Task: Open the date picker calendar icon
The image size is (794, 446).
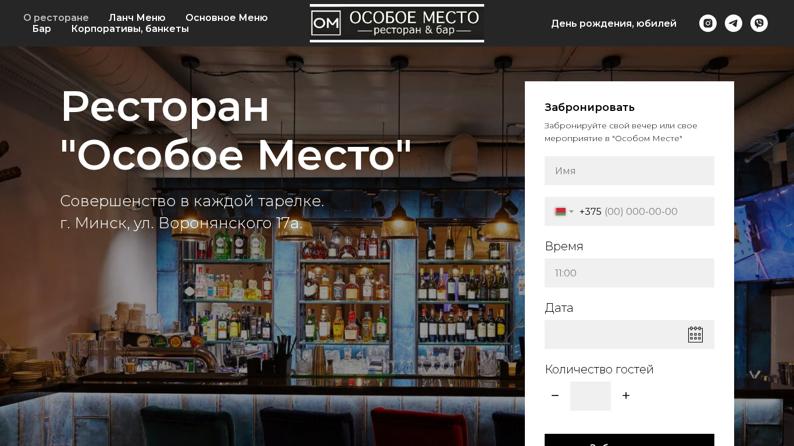Action: tap(695, 334)
